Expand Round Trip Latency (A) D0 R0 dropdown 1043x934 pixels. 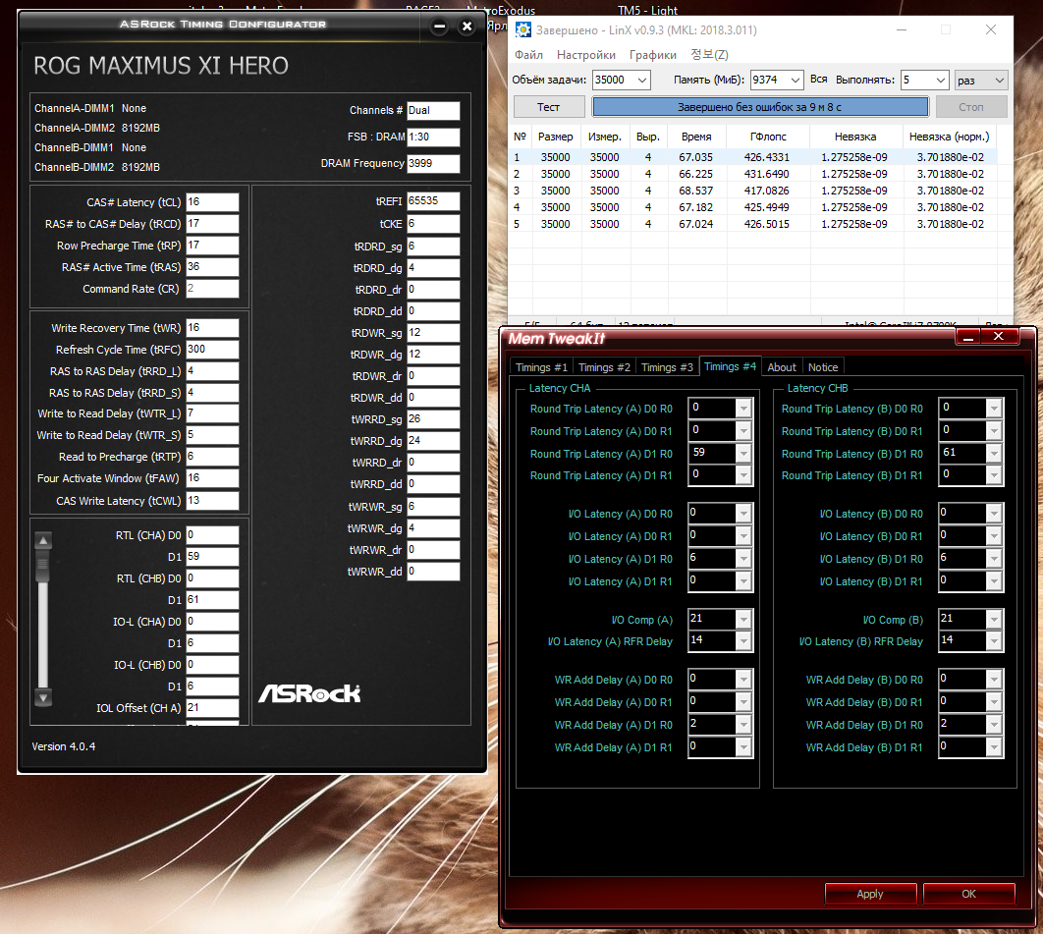coord(743,408)
